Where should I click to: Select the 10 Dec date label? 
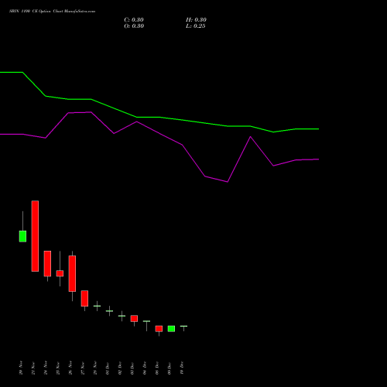(x=182, y=368)
